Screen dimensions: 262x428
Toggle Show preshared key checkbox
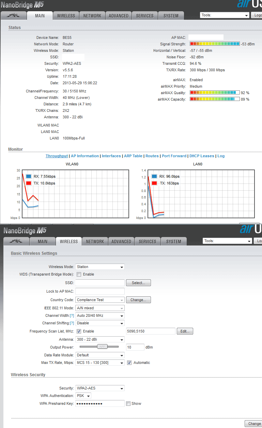click(128, 403)
